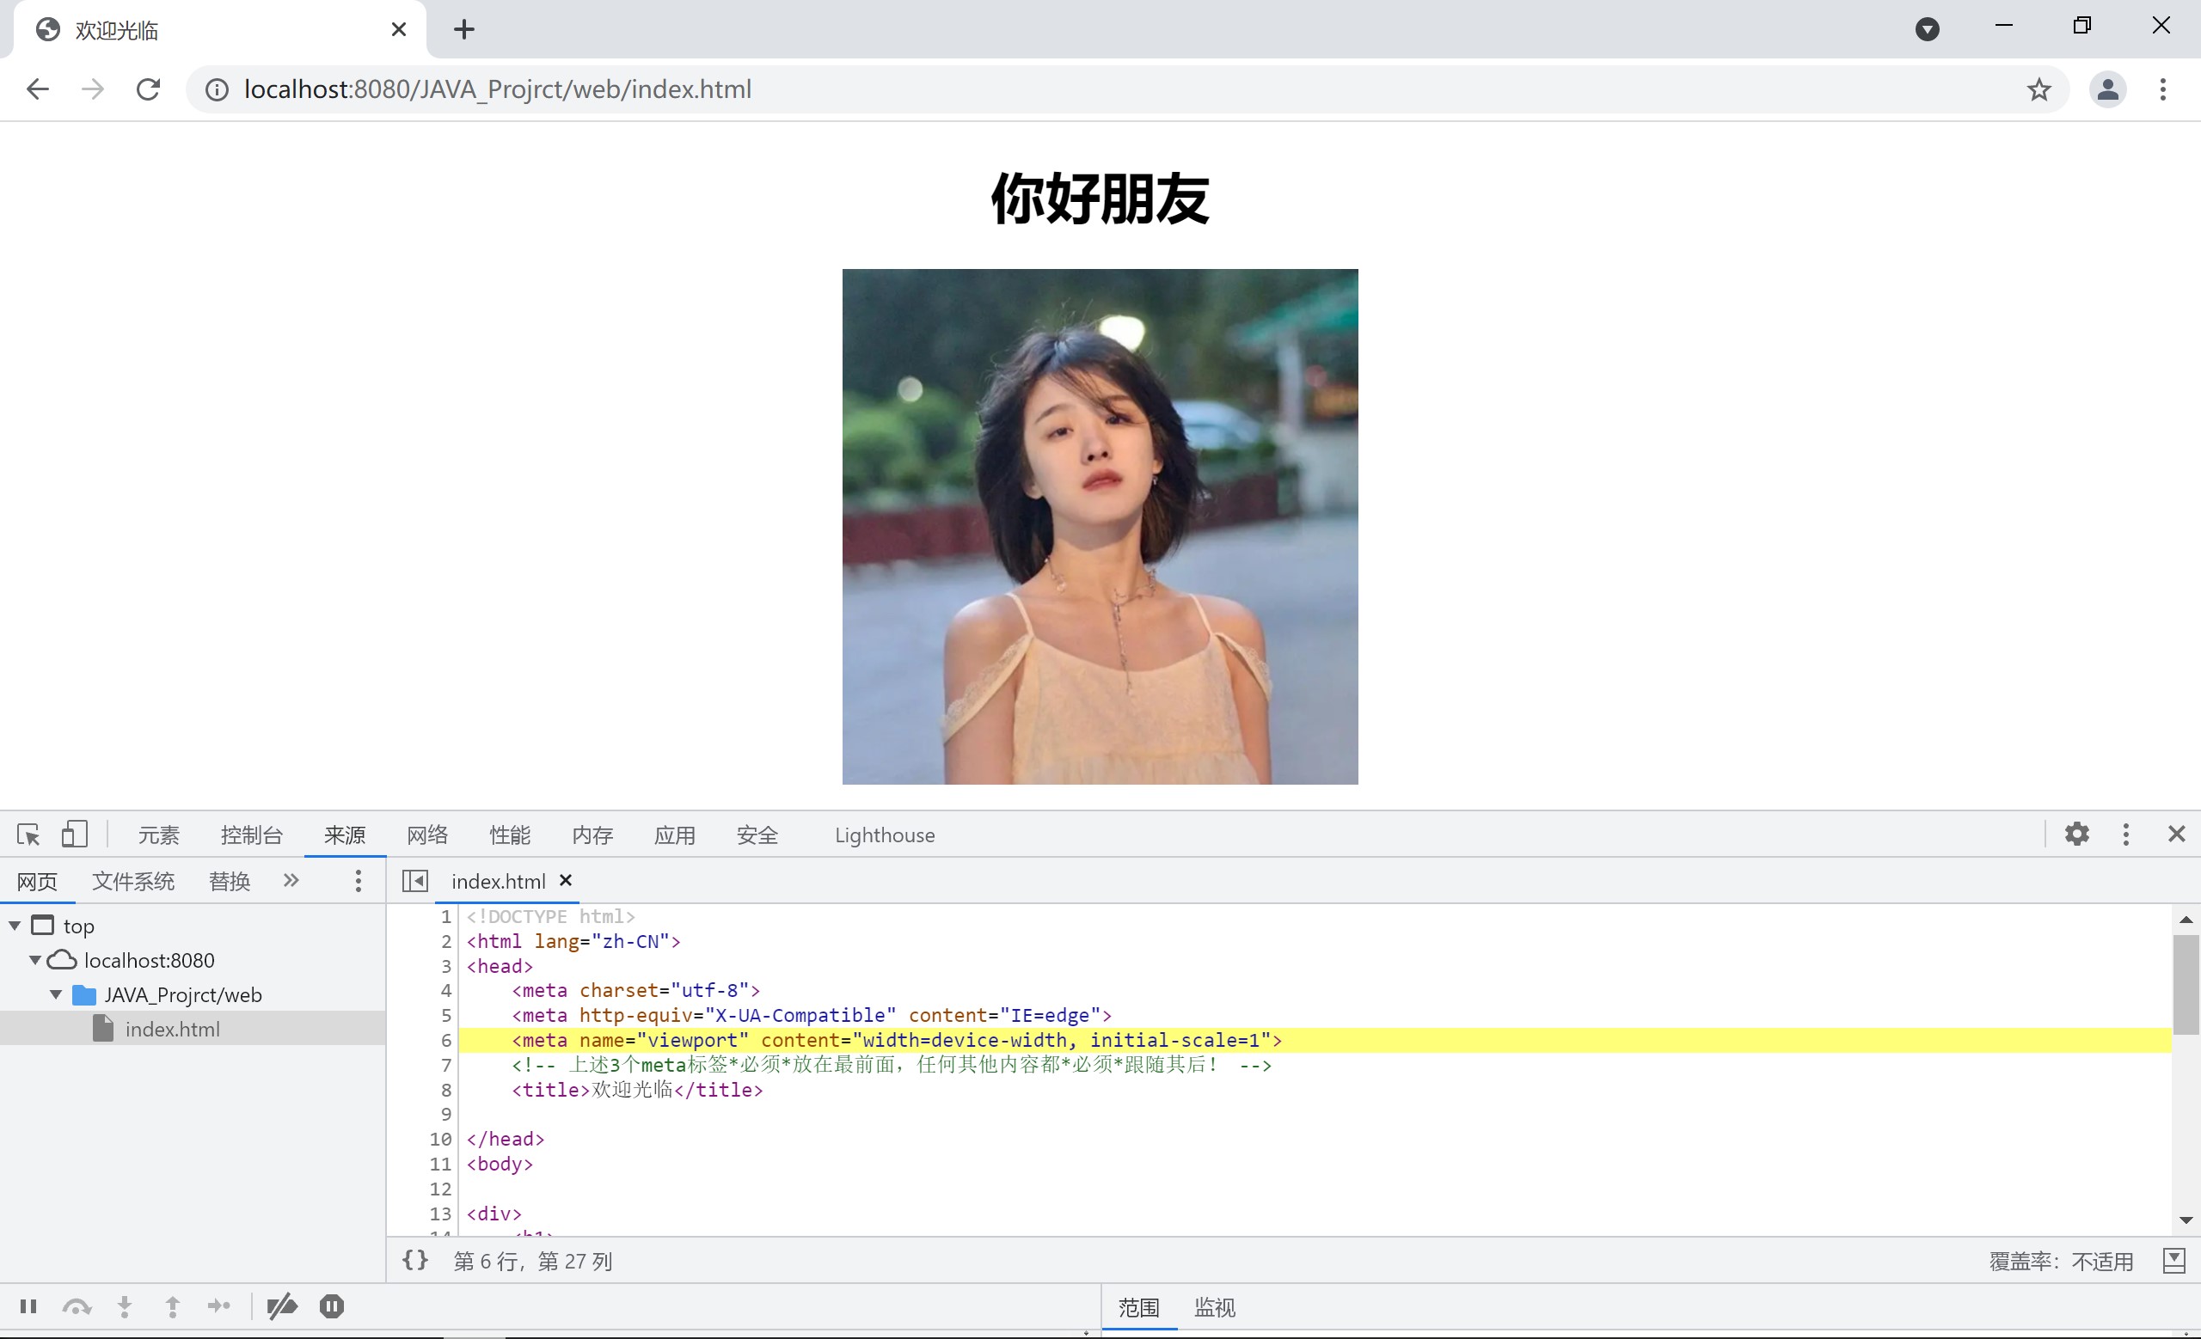
Task: Open the 网络 tab
Action: click(427, 835)
